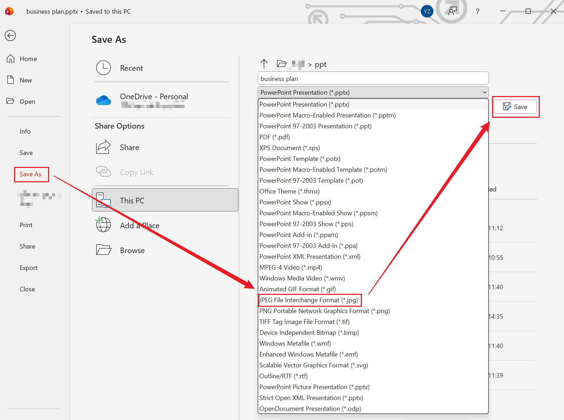Select the Browse folder icon
The height and width of the screenshot is (420, 564).
tap(104, 250)
